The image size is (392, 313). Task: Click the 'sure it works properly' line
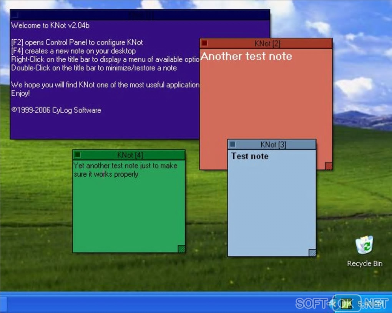[x=106, y=174]
